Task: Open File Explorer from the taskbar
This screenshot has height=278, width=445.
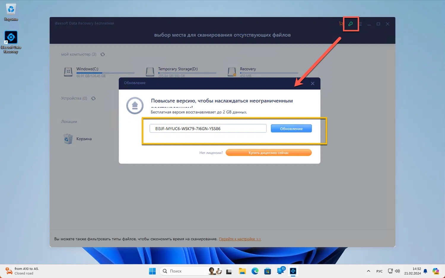Action: tap(242, 271)
